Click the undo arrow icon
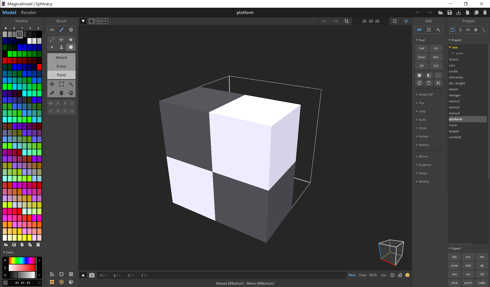 (418, 12)
